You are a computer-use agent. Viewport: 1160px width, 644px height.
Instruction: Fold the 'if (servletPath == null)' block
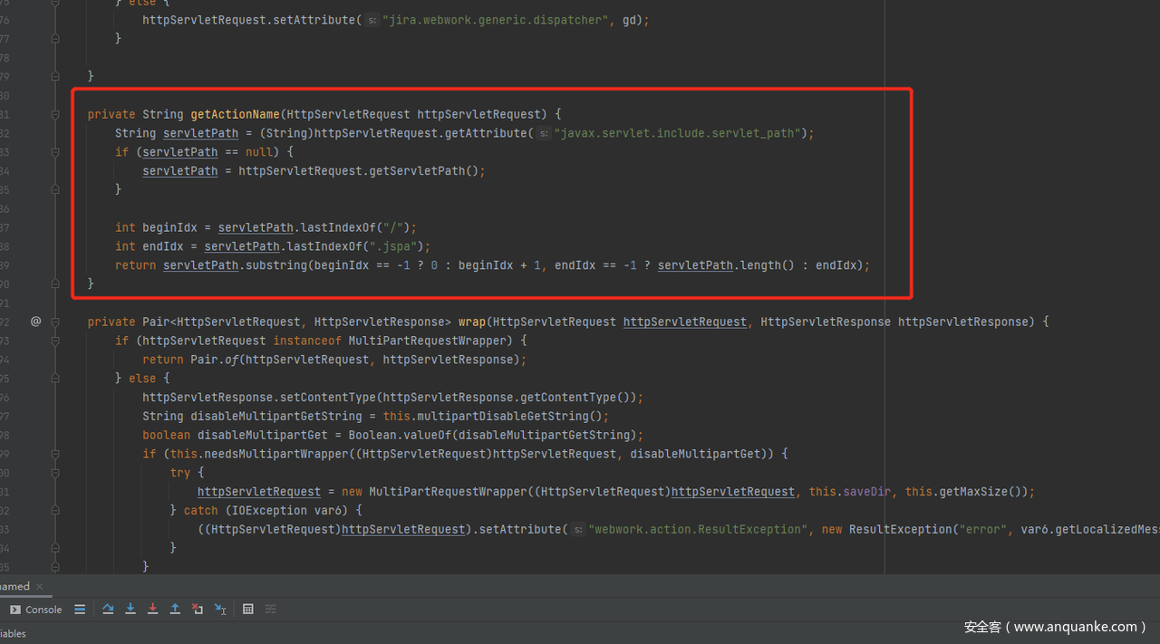click(55, 152)
